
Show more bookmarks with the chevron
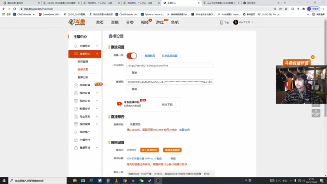[308, 14]
